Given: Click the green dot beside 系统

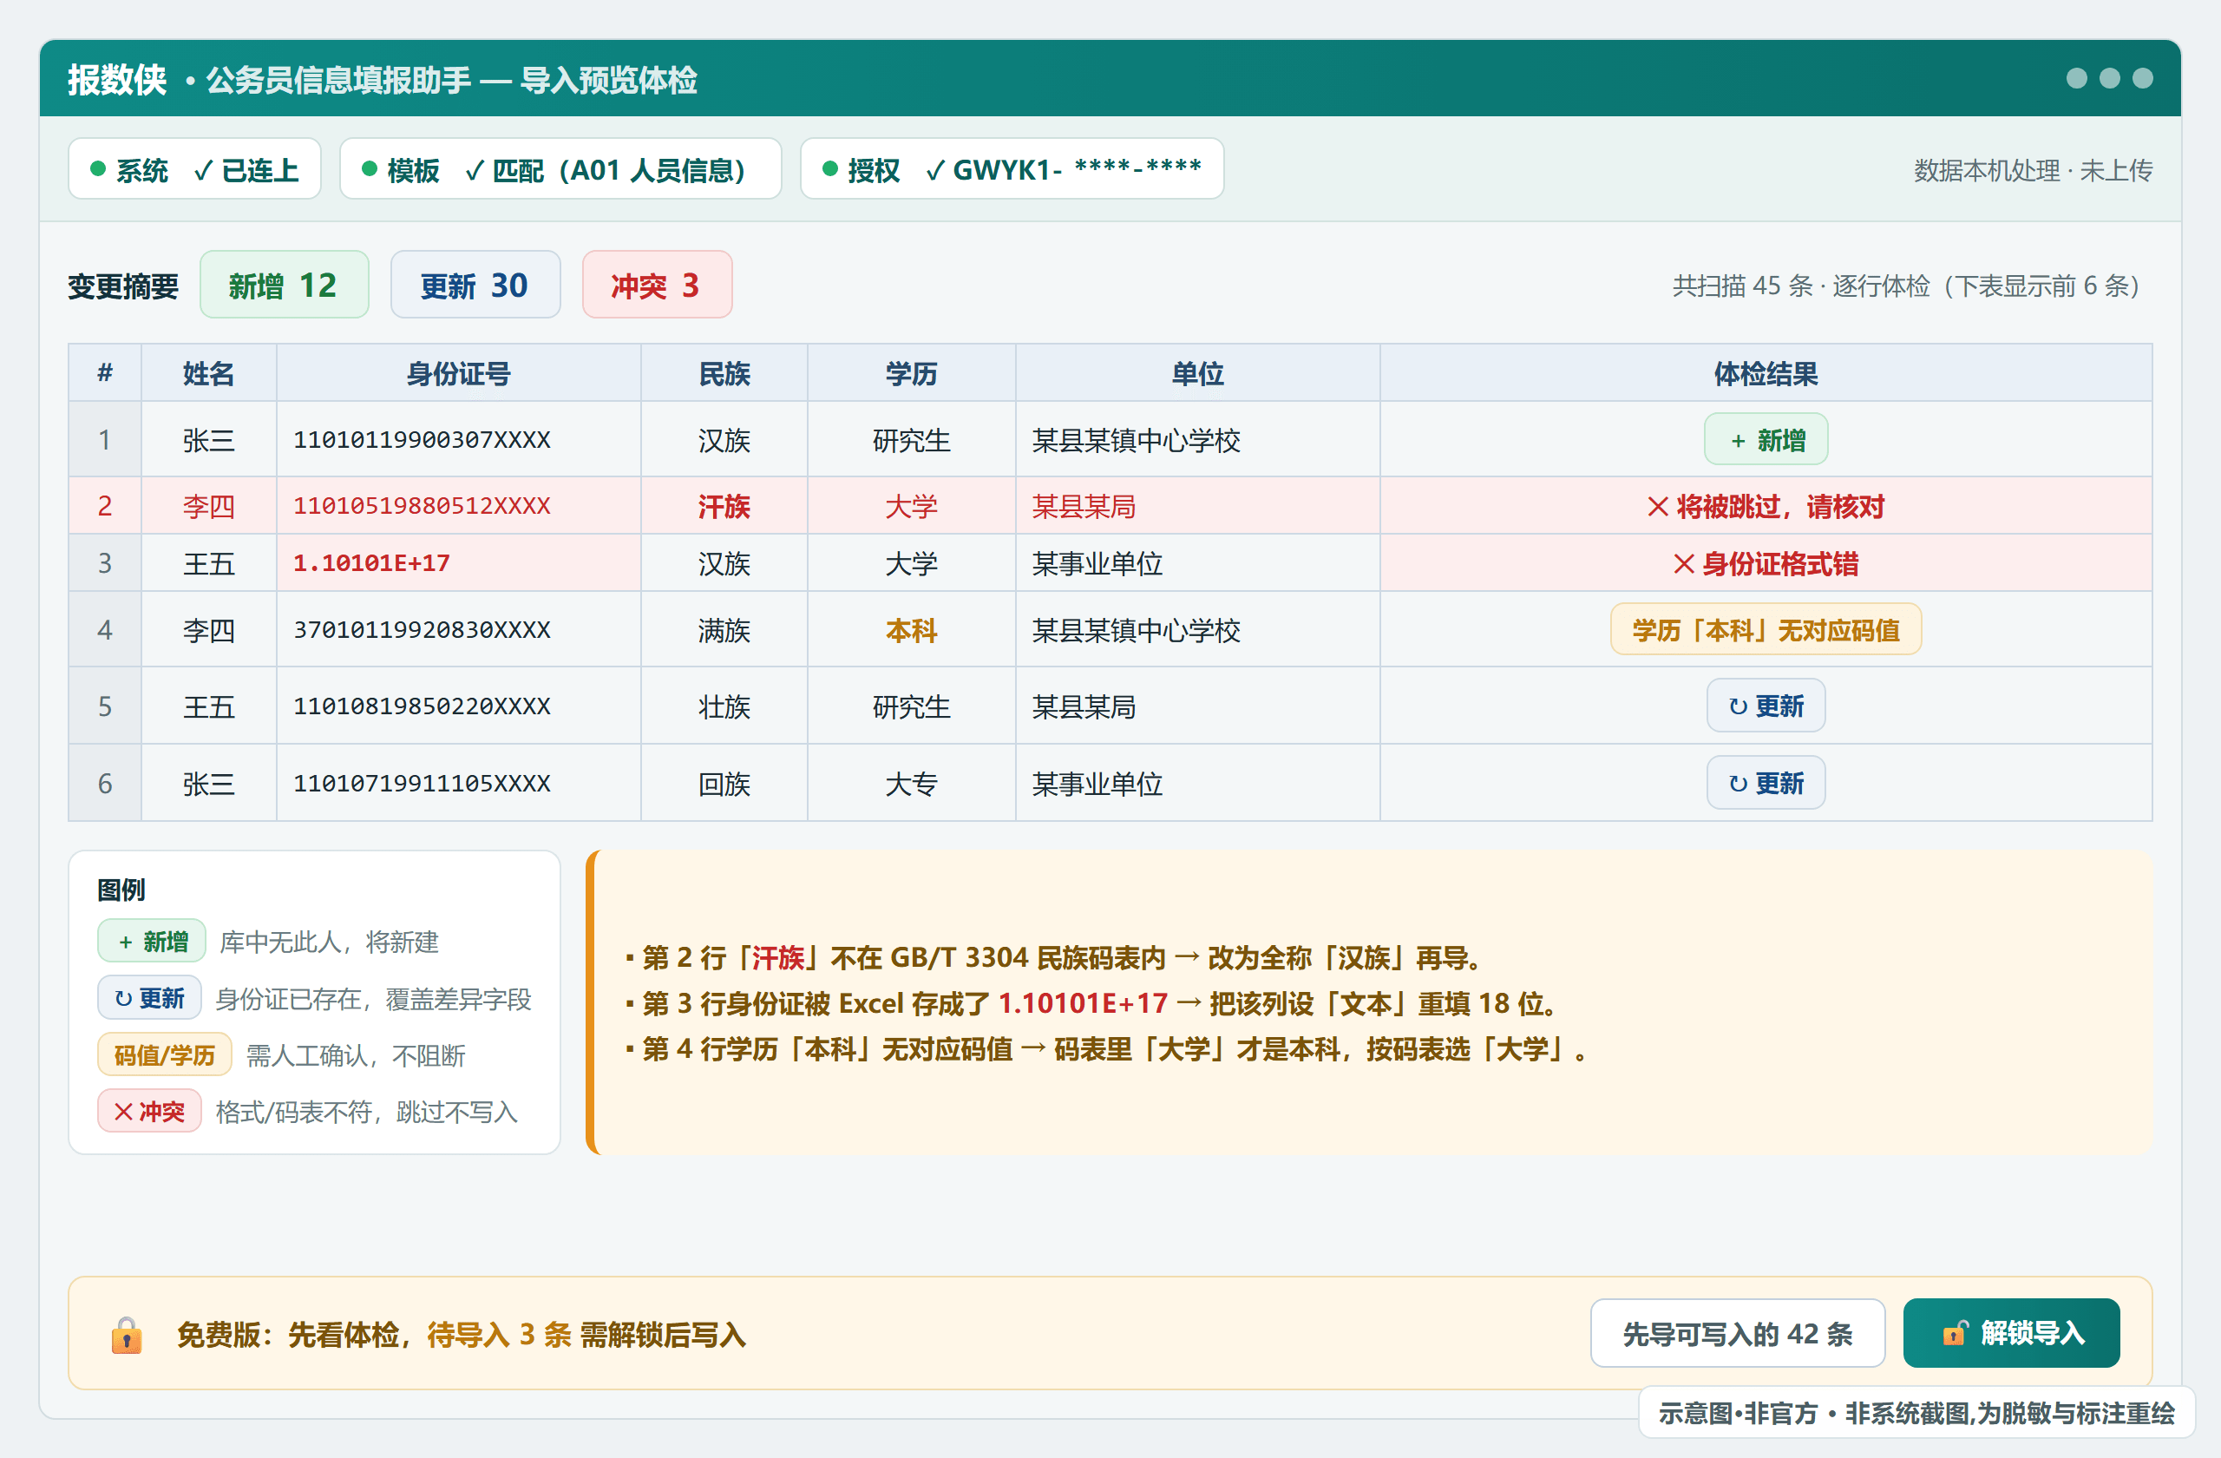Looking at the screenshot, I should 97,169.
